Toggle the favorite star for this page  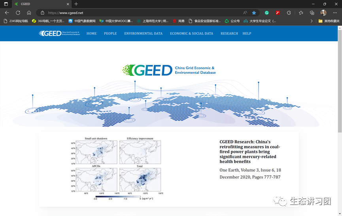coord(254,13)
